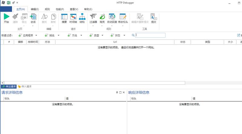Click the Excel export icon in title bar
This screenshot has width=242, height=134.
(x=9, y=3)
